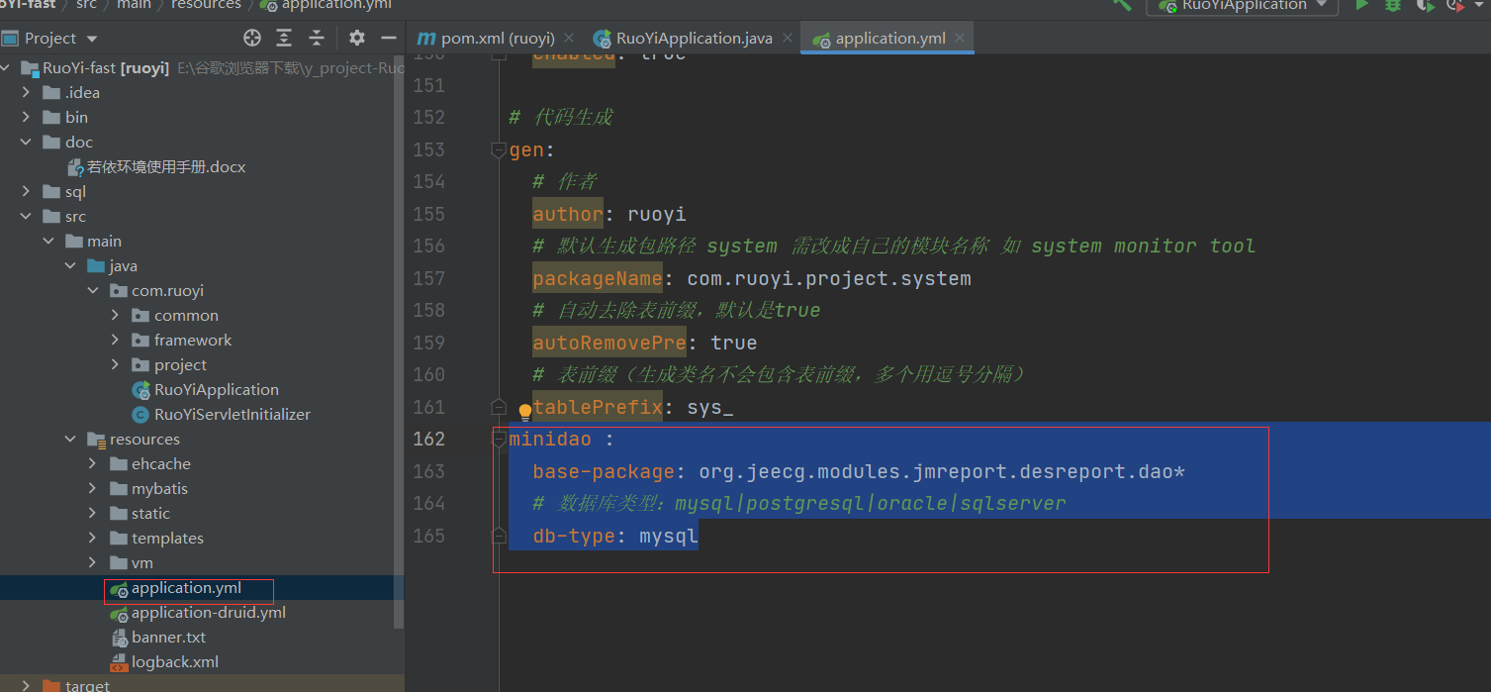Run with coverage icon
Viewport: 1491px width, 692px height.
[1425, 5]
